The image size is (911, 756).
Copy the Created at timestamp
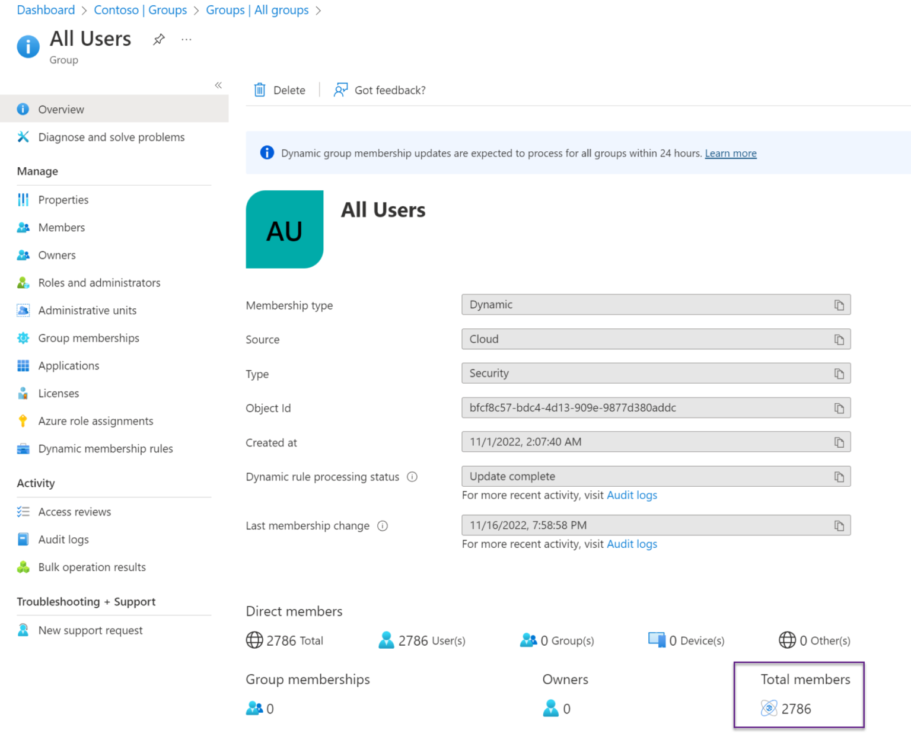point(839,442)
